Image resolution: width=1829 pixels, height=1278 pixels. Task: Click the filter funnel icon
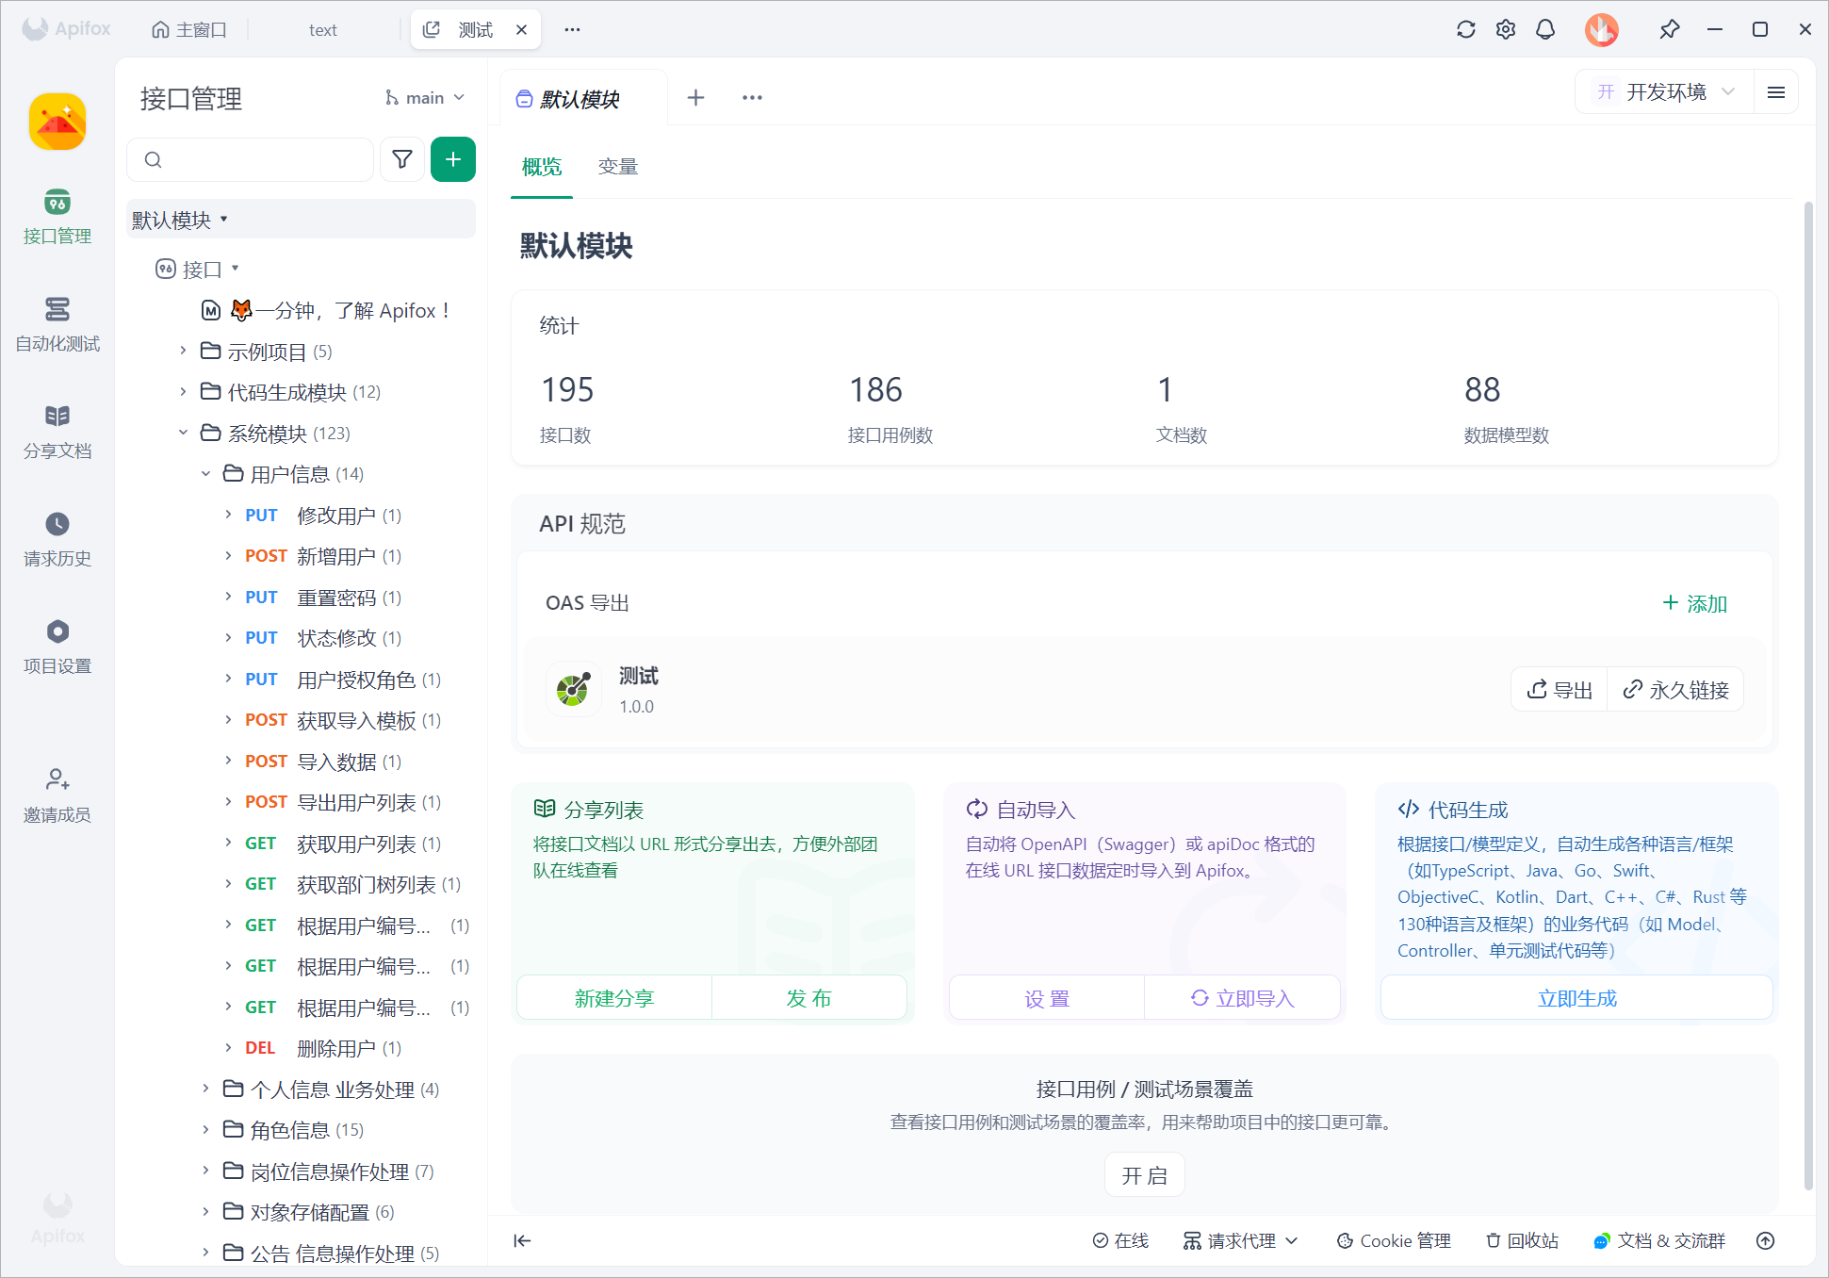402,159
